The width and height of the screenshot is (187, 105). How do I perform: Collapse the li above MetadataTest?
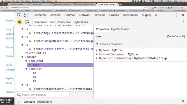(x=22, y=85)
